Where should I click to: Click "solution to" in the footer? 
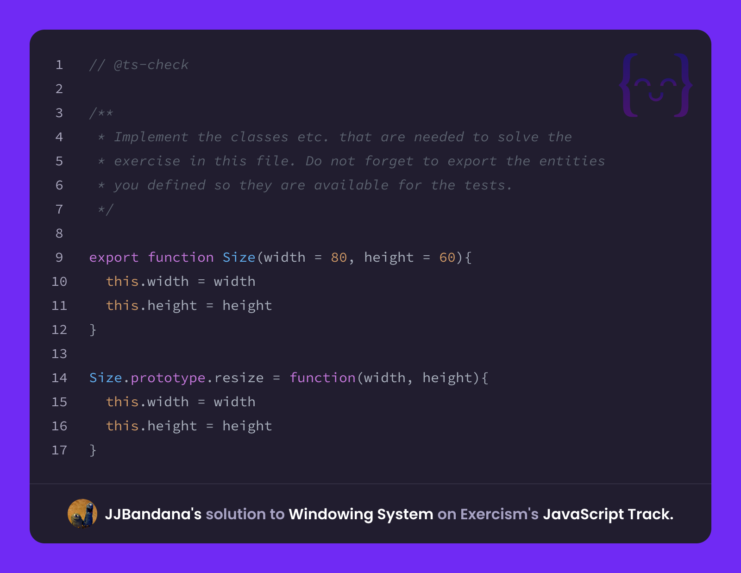pyautogui.click(x=245, y=514)
